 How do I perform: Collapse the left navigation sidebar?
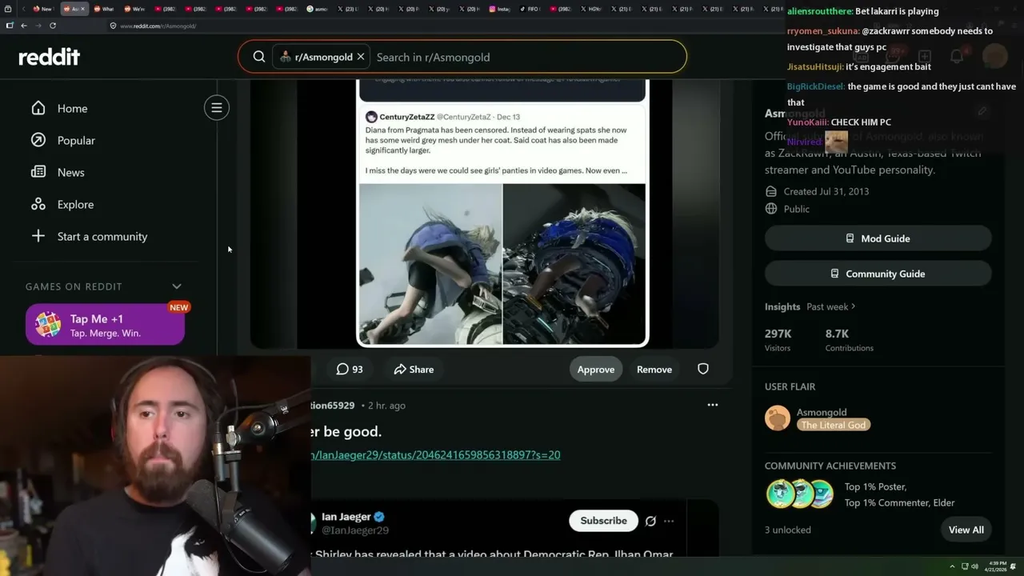pos(217,108)
